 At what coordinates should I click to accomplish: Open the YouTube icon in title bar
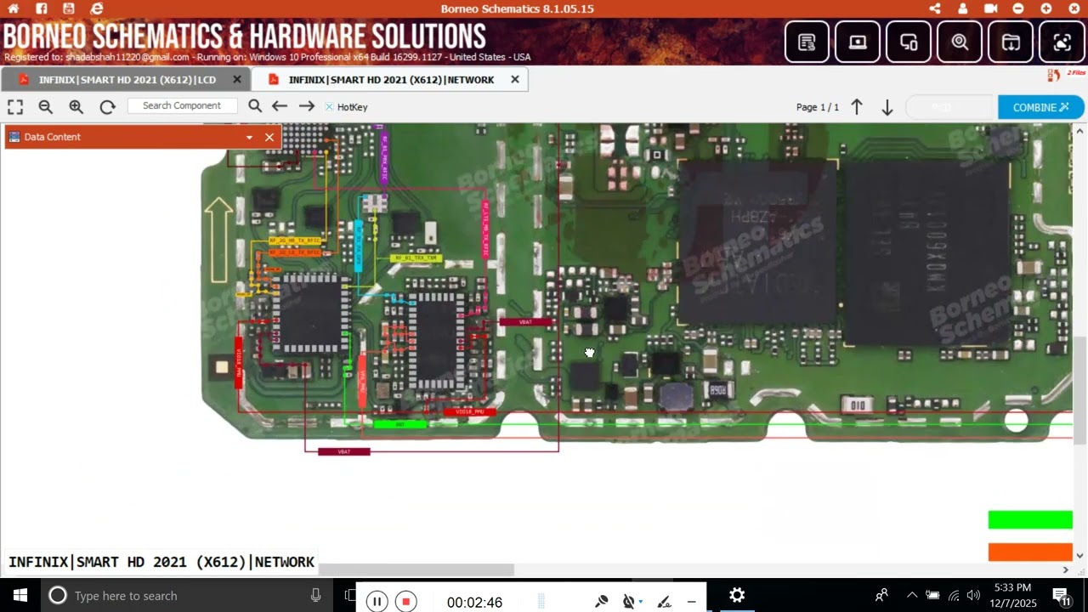pyautogui.click(x=69, y=8)
